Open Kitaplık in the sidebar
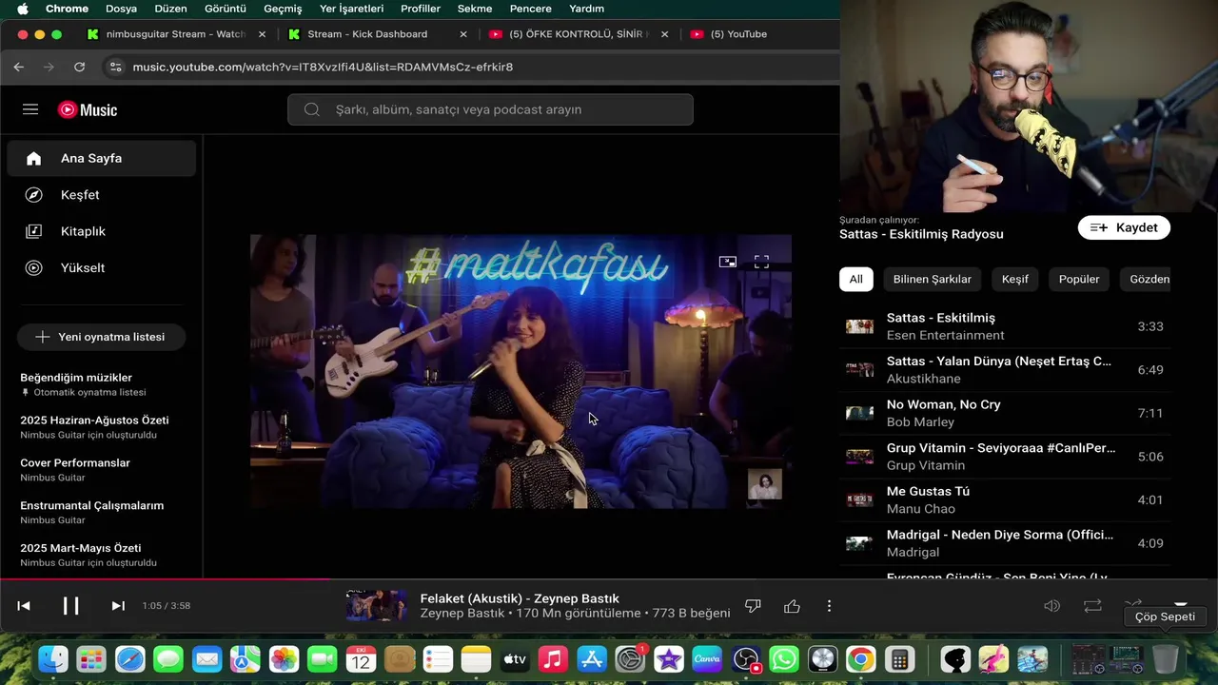The width and height of the screenshot is (1218, 685). pos(102,231)
